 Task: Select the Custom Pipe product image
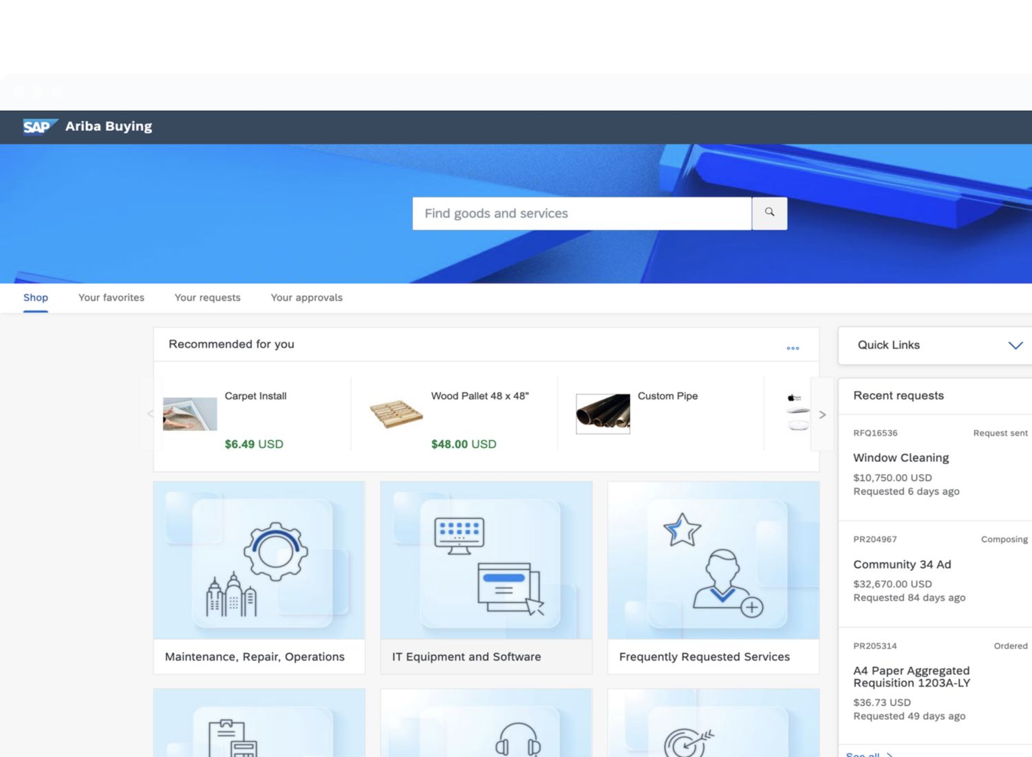click(x=603, y=414)
